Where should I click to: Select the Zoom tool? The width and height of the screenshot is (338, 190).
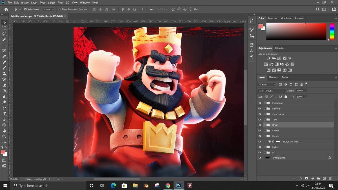tap(4, 137)
